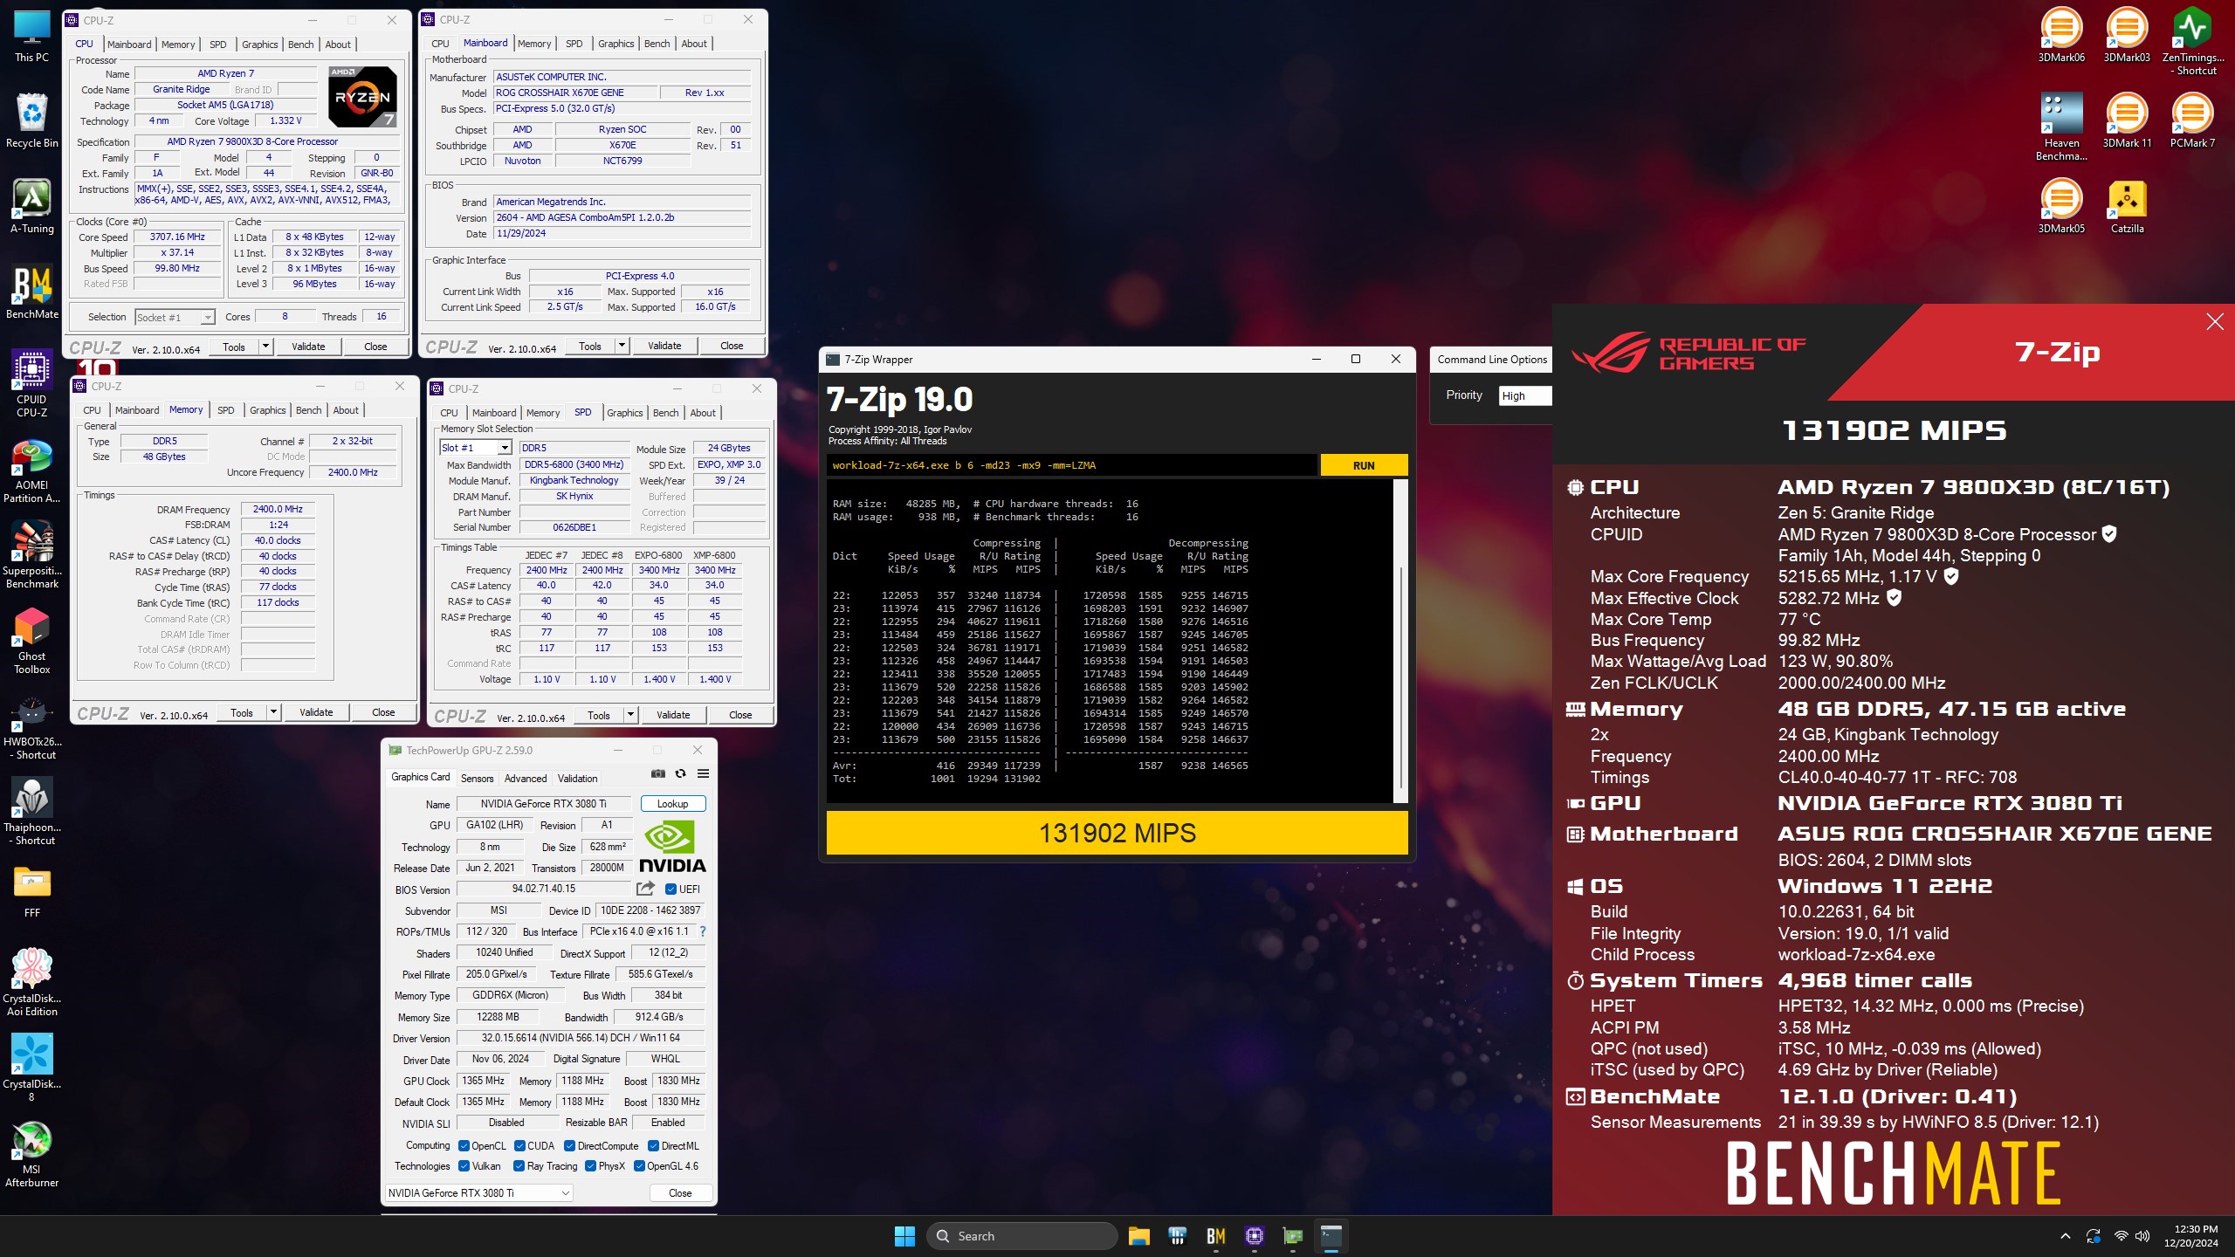
Task: Open Socket #1 selection dropdown
Action: (x=175, y=317)
